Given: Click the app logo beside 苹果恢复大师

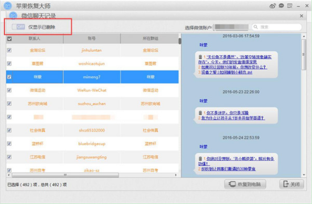Looking at the screenshot, I should click(8, 6).
